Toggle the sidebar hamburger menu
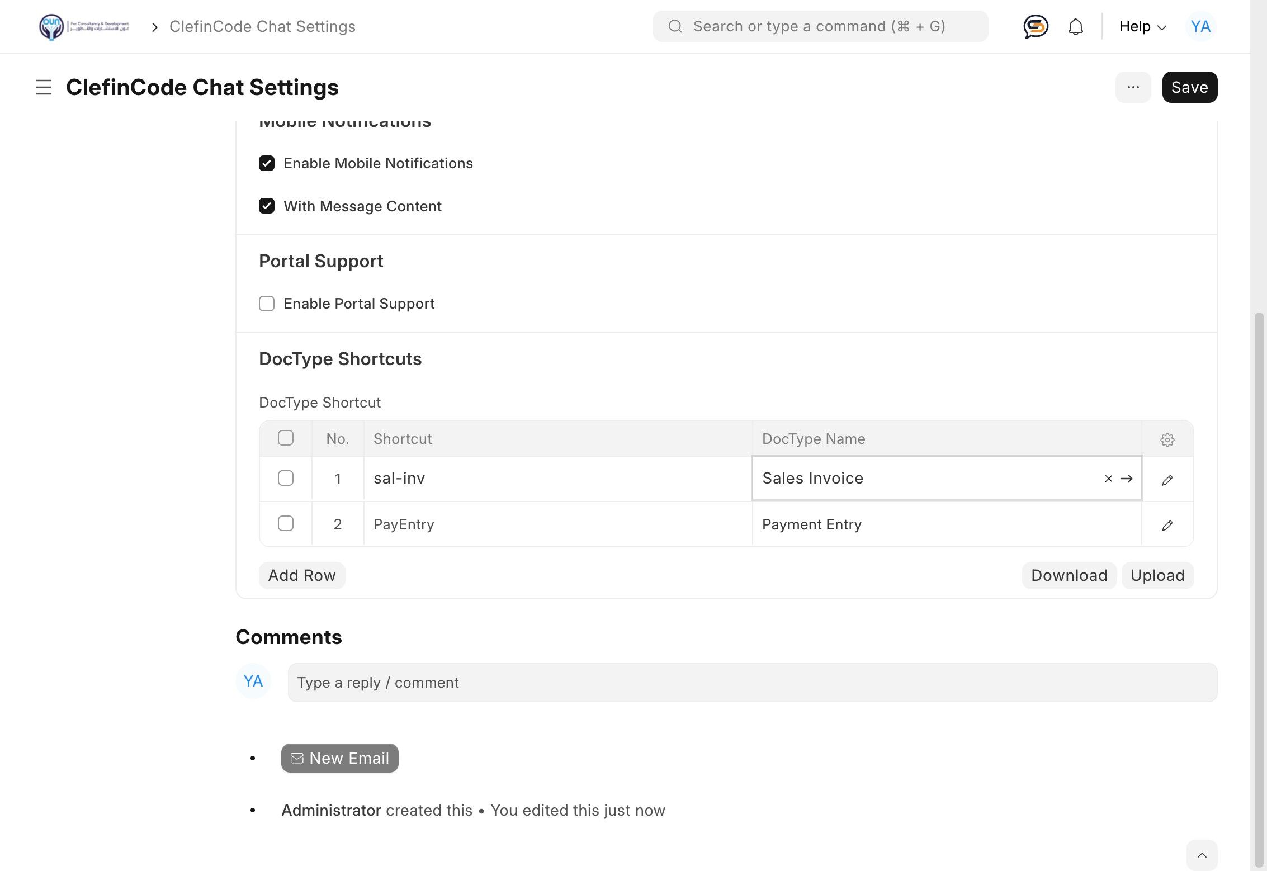The height and width of the screenshot is (871, 1267). (44, 87)
